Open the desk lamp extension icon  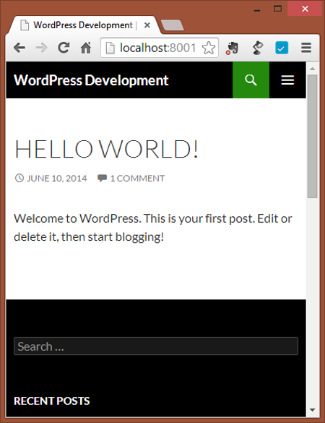(257, 48)
